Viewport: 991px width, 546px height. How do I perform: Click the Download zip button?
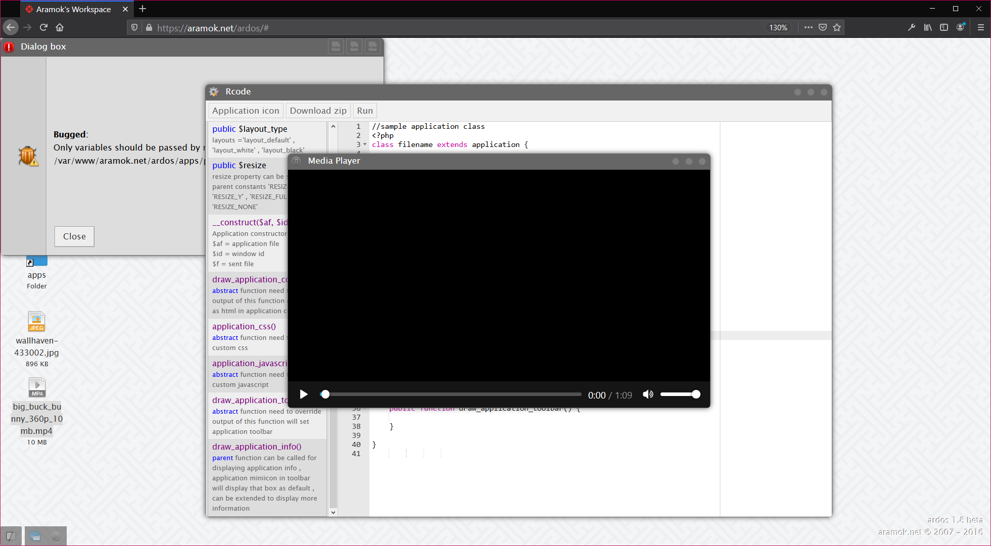point(318,111)
